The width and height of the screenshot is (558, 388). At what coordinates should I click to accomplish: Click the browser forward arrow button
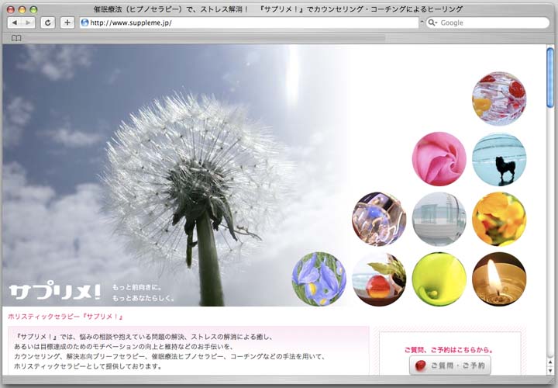pyautogui.click(x=27, y=23)
